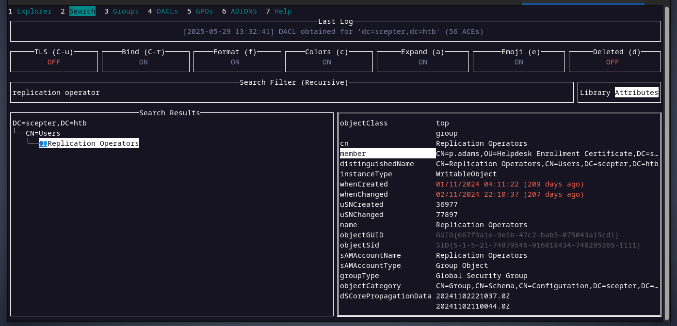677x326 pixels.
Task: Click the Search Filter input field
Action: 291,93
